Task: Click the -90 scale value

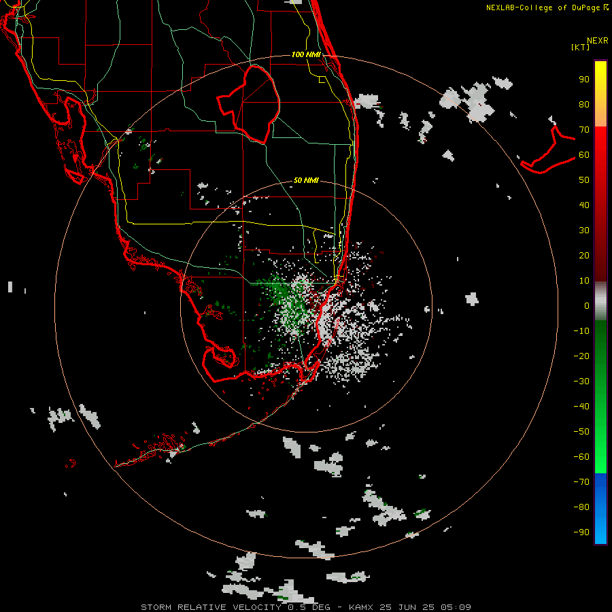Action: pos(581,532)
